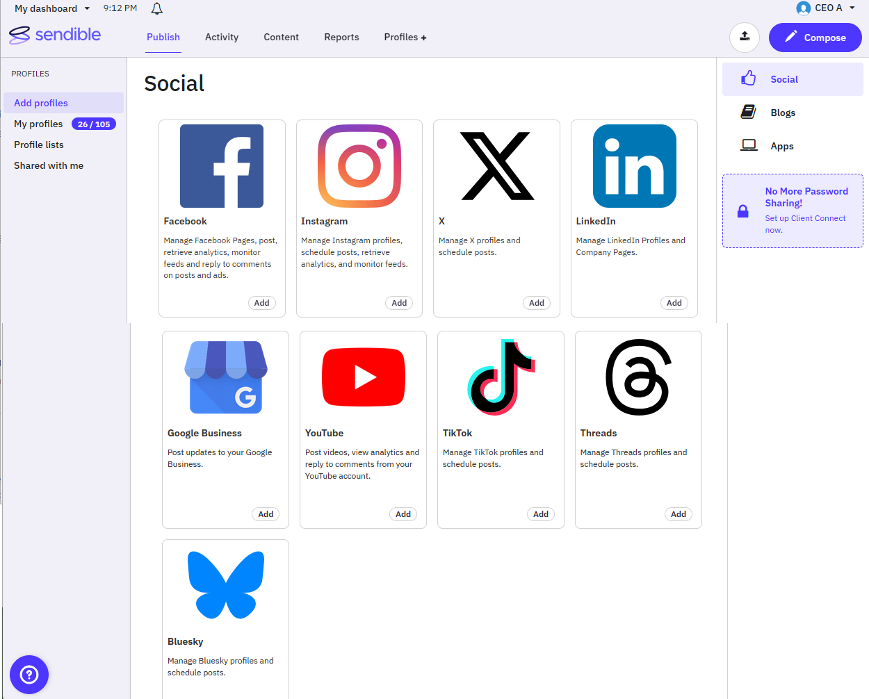Click the upload icon button

coord(745,37)
